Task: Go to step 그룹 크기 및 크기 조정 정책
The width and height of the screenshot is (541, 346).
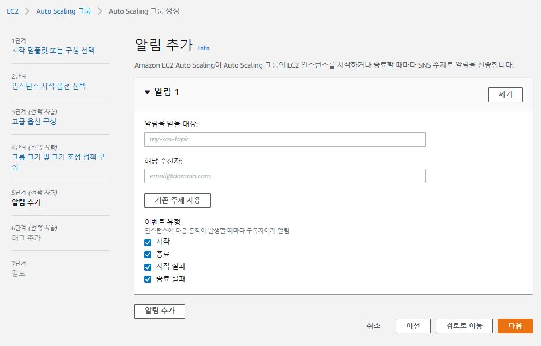Action: click(58, 162)
